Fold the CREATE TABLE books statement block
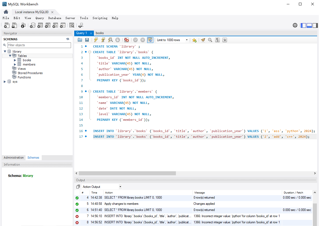The width and height of the screenshot is (319, 226). (90, 52)
